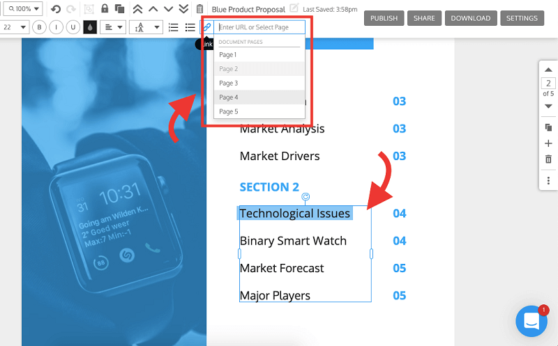Undo the last action
Viewport: 558px width, 346px height.
[56, 9]
